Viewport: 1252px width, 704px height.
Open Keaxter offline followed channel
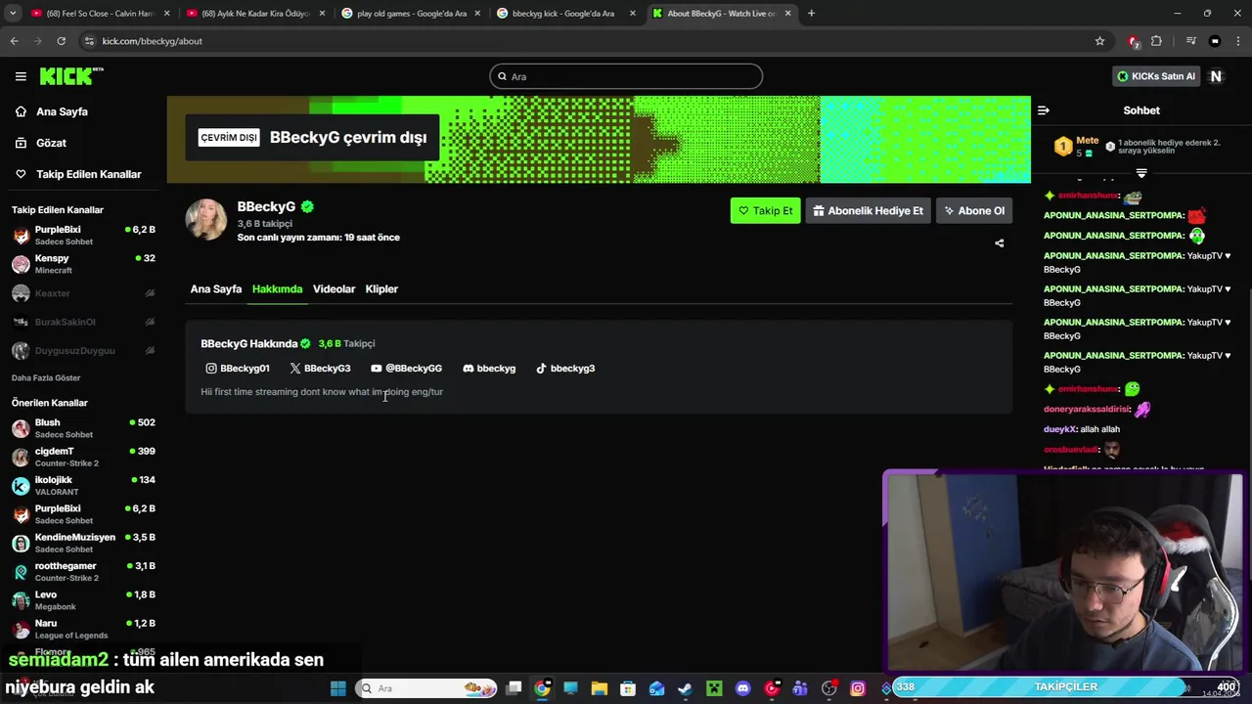click(x=83, y=293)
